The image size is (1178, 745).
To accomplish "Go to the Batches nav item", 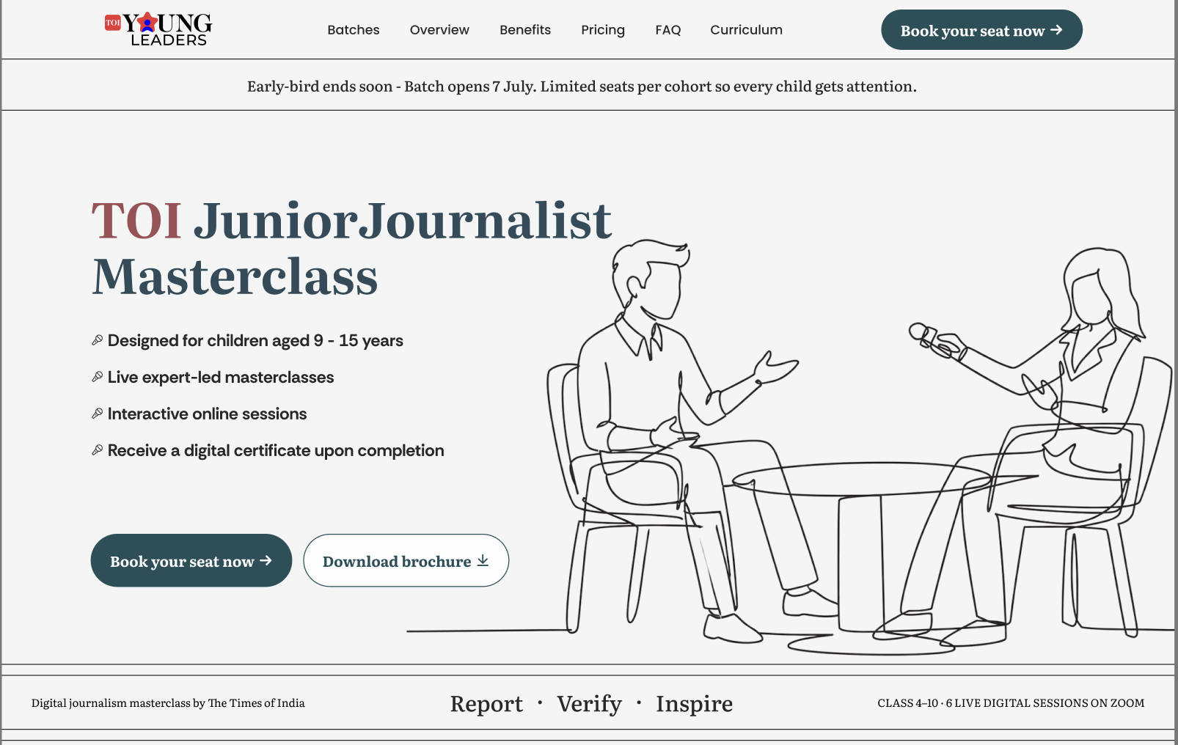I will tap(354, 30).
